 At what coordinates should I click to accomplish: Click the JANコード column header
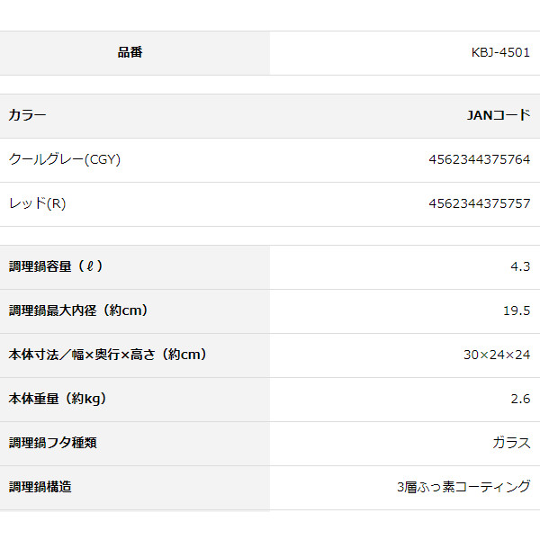499,115
